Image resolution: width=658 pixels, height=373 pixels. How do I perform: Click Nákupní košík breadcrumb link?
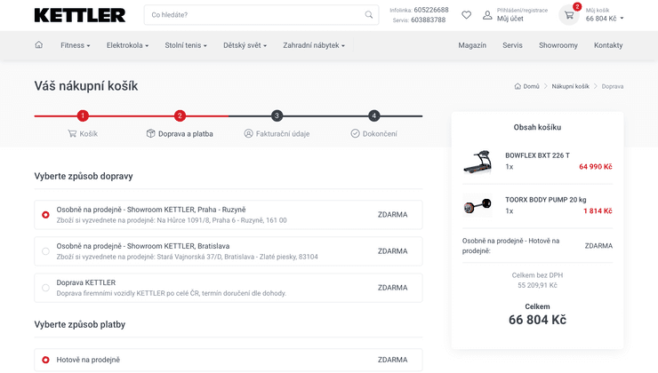click(x=570, y=87)
